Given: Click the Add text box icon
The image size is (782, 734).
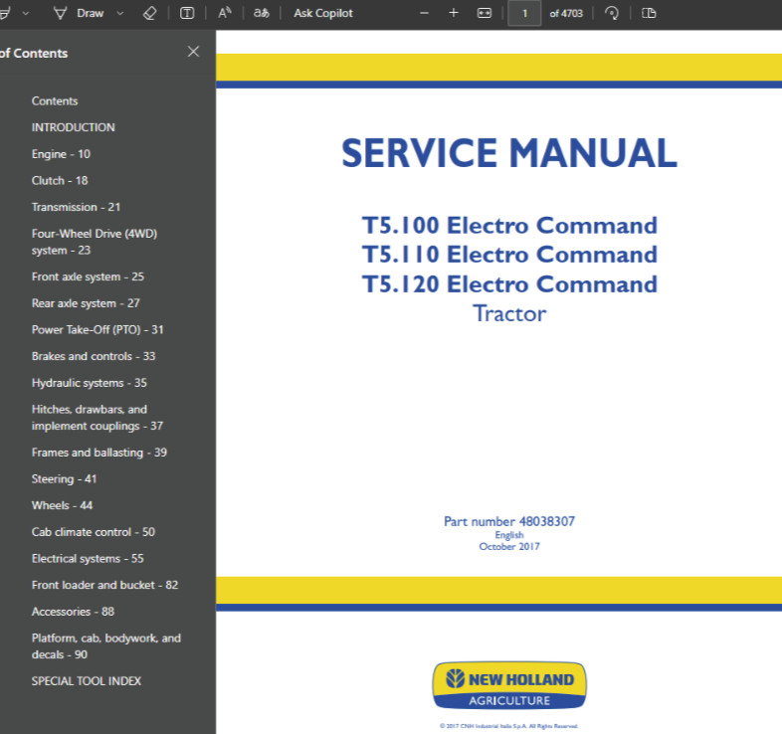Looking at the screenshot, I should tap(187, 14).
